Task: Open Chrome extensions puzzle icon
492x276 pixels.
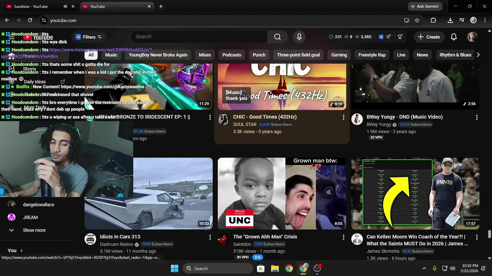Action: [x=433, y=20]
